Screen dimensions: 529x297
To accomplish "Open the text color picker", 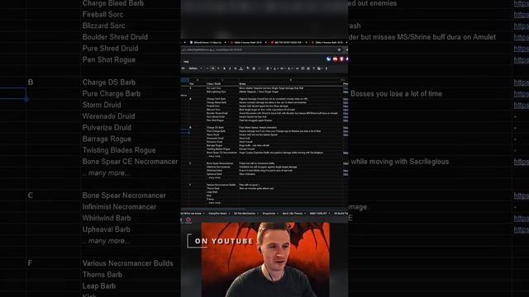I will (x=241, y=68).
